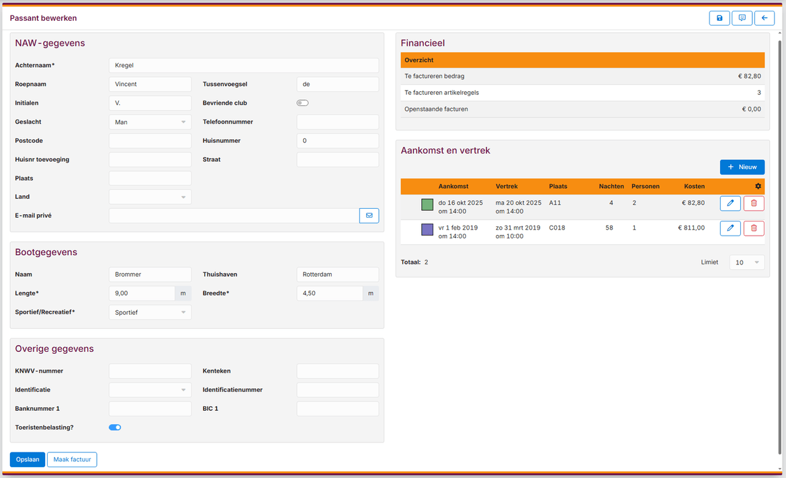Click the envelope icon beside E-mail privé
The image size is (786, 478).
click(369, 216)
